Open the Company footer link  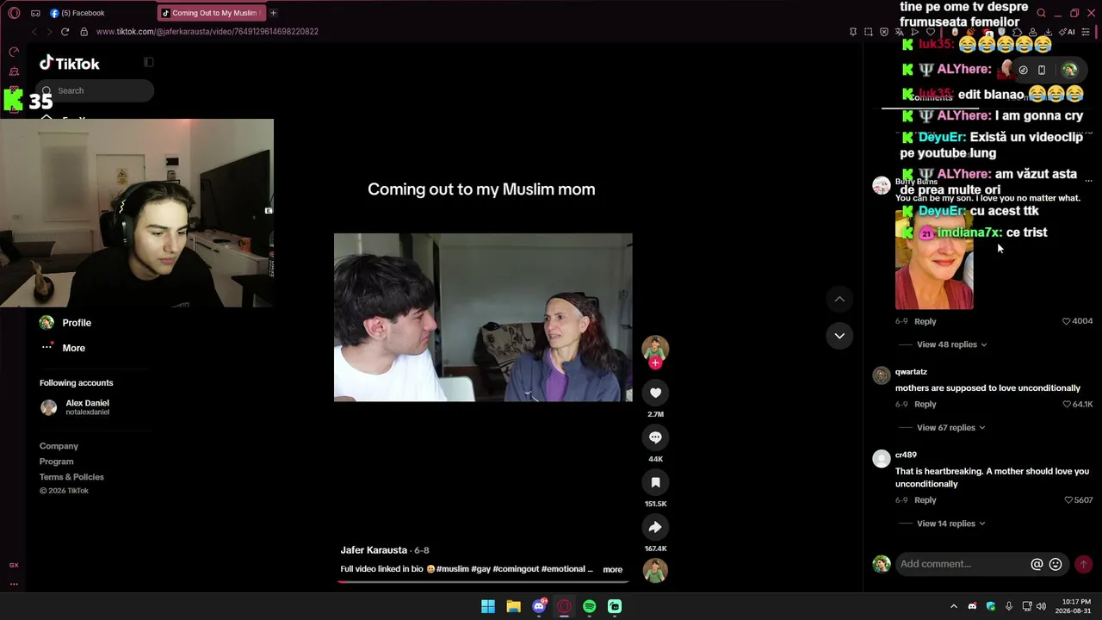click(x=59, y=446)
